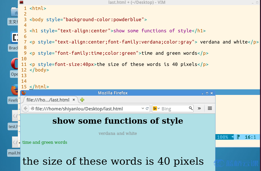This screenshot has width=261, height=171.
Task: Click the address bar URL field
Action: click(88, 109)
